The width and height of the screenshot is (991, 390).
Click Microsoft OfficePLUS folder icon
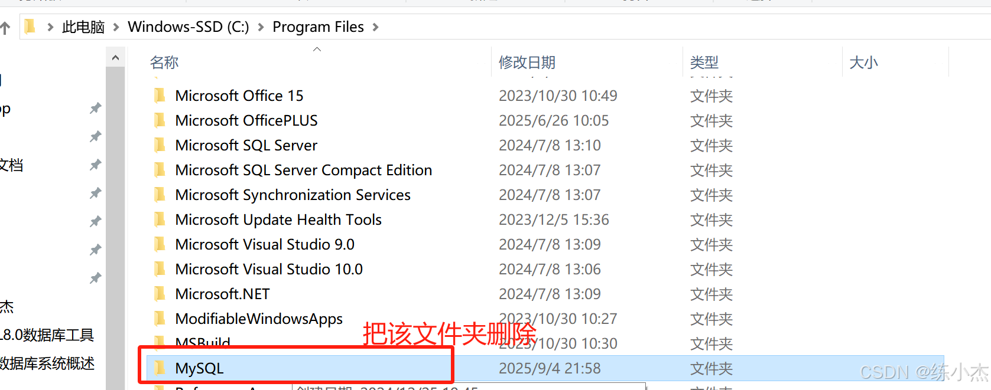(x=160, y=120)
